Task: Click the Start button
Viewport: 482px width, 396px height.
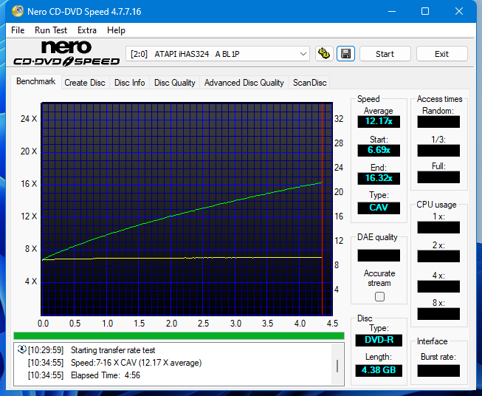Action: (x=385, y=54)
